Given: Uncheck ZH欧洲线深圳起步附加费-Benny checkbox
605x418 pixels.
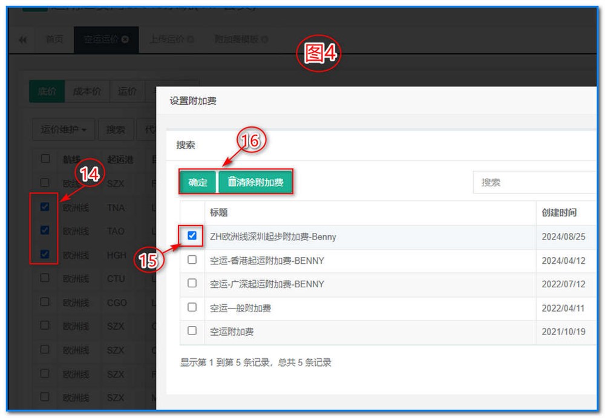Looking at the screenshot, I should click(191, 237).
